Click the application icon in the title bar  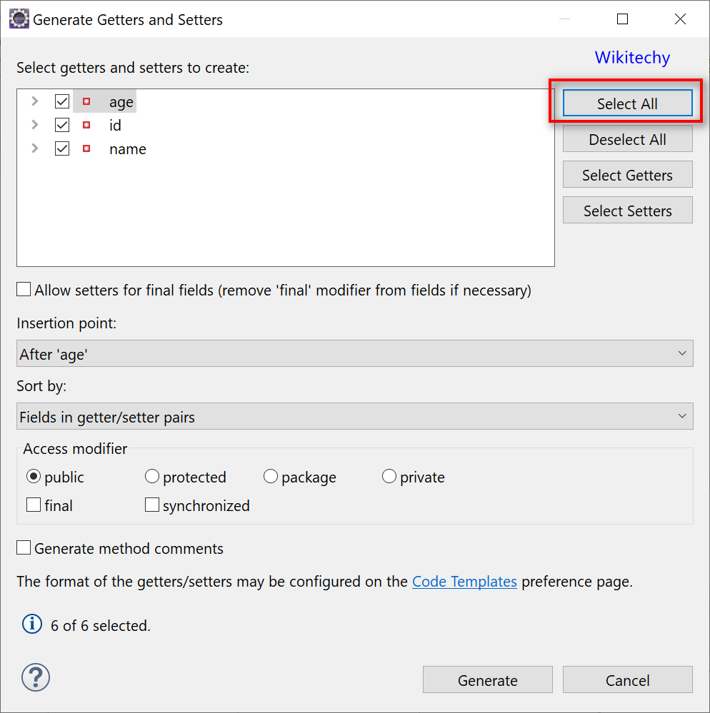coord(18,18)
